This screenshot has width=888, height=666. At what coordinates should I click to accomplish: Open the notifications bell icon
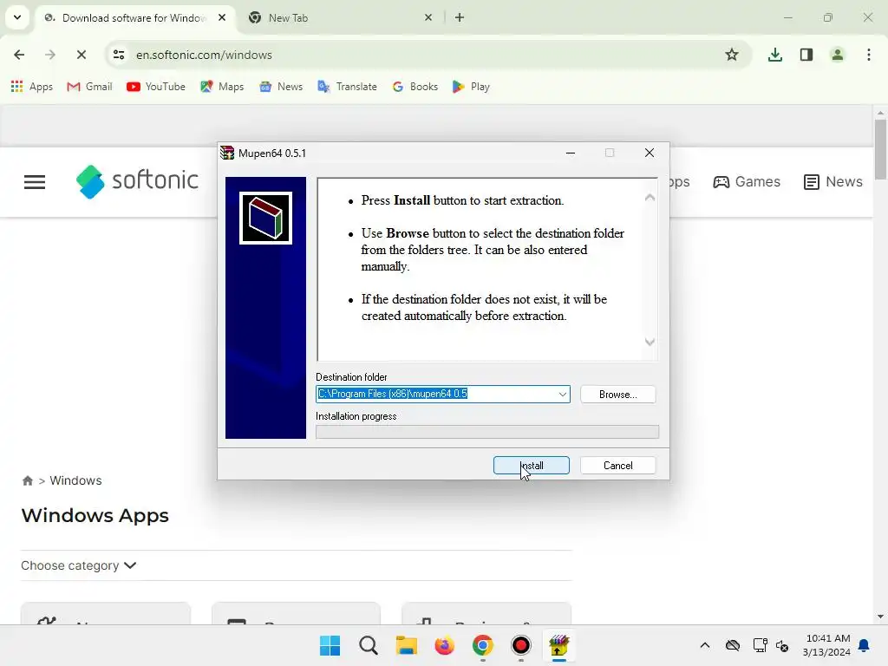(x=865, y=645)
